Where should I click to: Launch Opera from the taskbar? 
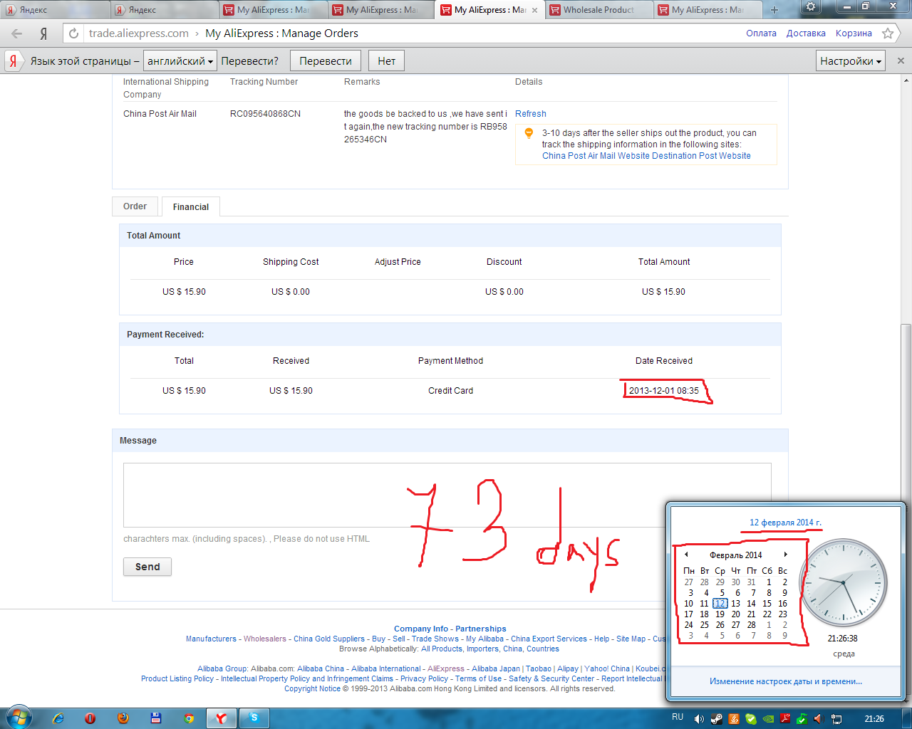click(90, 718)
